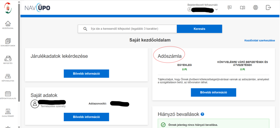Click the green checkmark in missing returns notice
The width and height of the screenshot is (280, 128).
(x=163, y=125)
